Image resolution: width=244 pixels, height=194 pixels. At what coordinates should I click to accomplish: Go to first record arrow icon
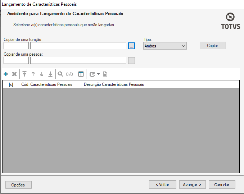click(x=24, y=74)
